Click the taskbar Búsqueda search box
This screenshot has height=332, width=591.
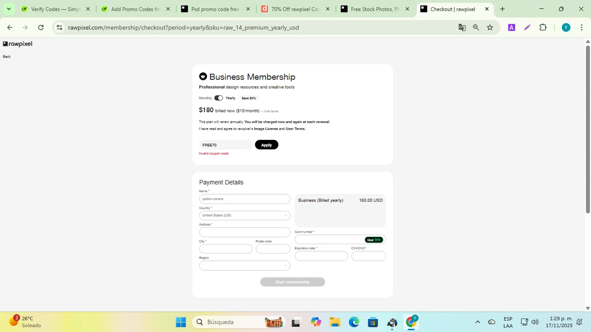(x=239, y=322)
